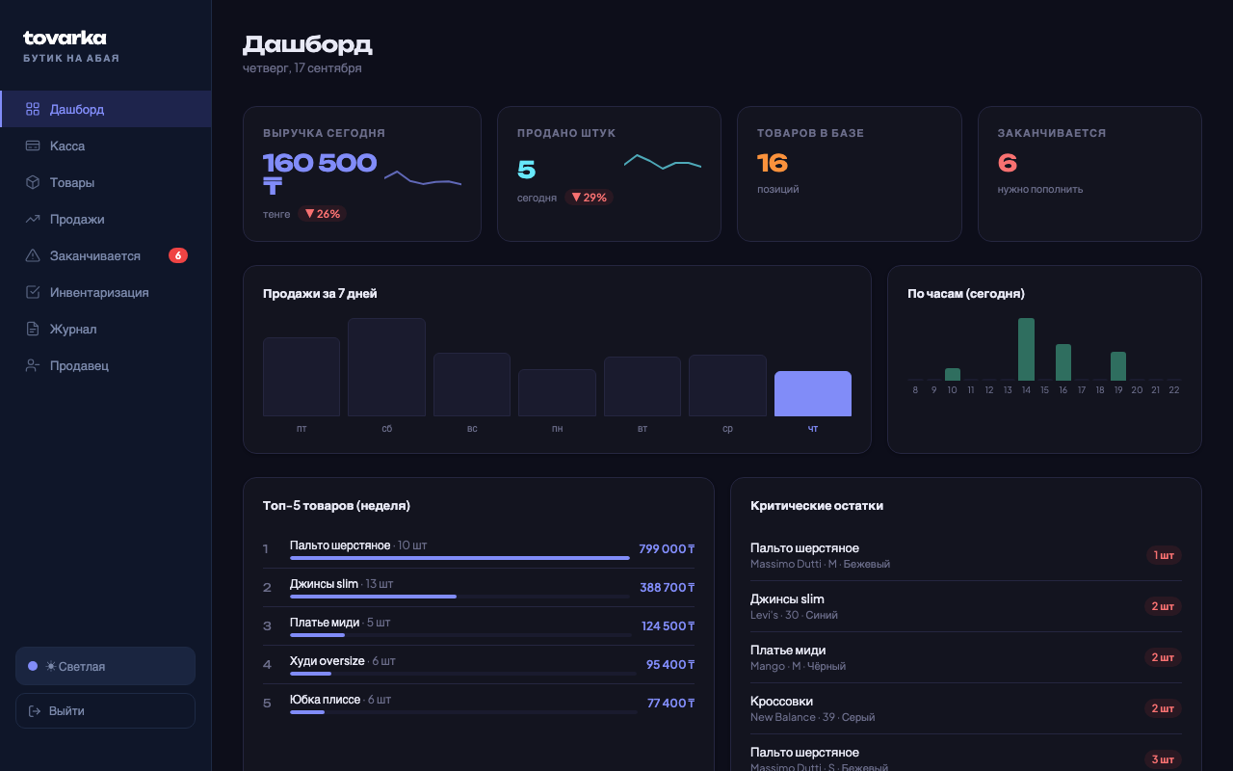Click the hourly bar for 19 o'clock

click(x=1118, y=366)
